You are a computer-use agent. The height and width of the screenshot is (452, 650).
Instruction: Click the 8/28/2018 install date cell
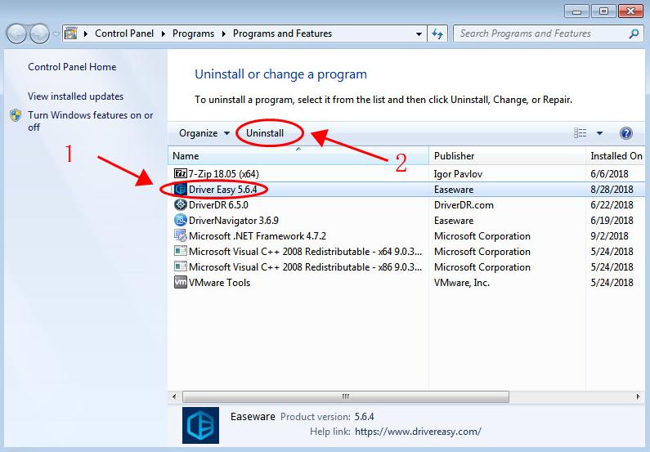point(612,190)
